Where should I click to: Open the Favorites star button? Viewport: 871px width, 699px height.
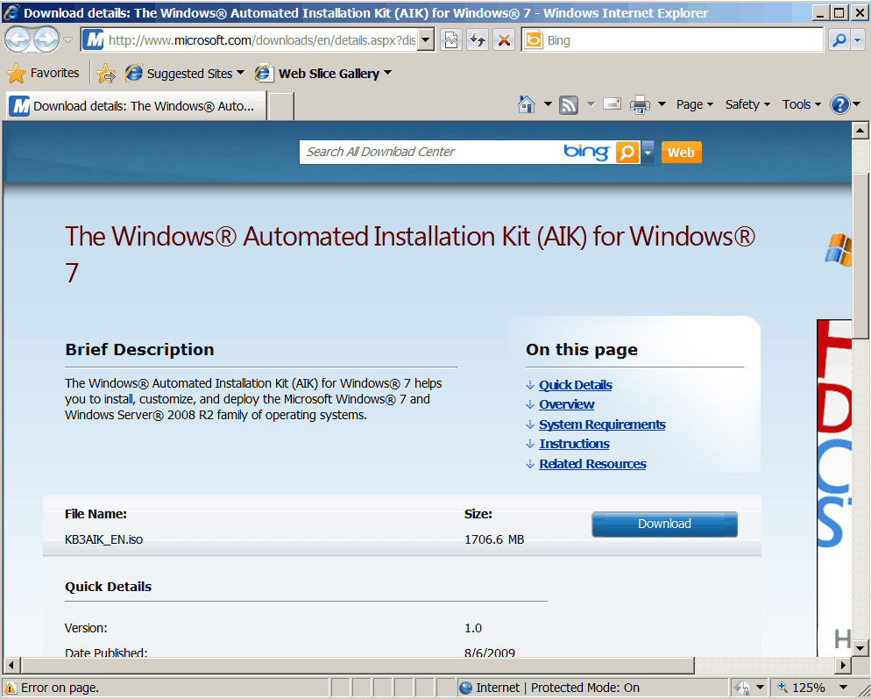tap(43, 74)
